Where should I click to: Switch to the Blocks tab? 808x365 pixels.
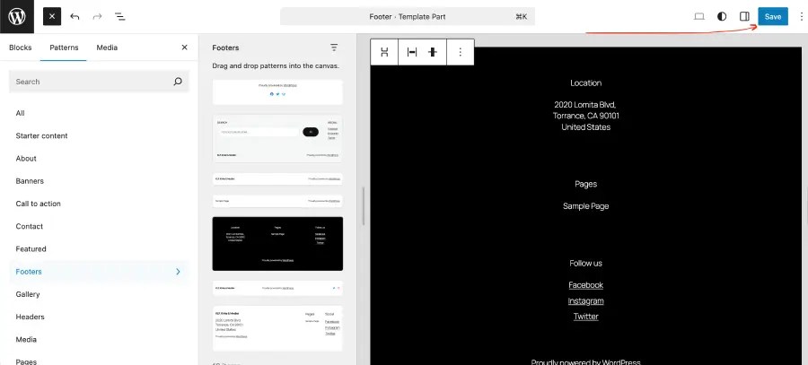(20, 47)
